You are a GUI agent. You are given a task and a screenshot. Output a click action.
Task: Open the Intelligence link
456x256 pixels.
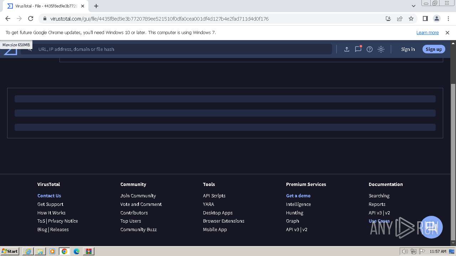[299, 204]
